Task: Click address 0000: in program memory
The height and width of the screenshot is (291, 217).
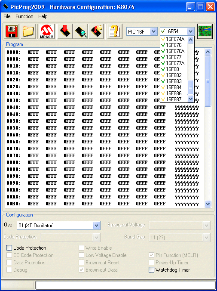Action: pyautogui.click(x=14, y=52)
